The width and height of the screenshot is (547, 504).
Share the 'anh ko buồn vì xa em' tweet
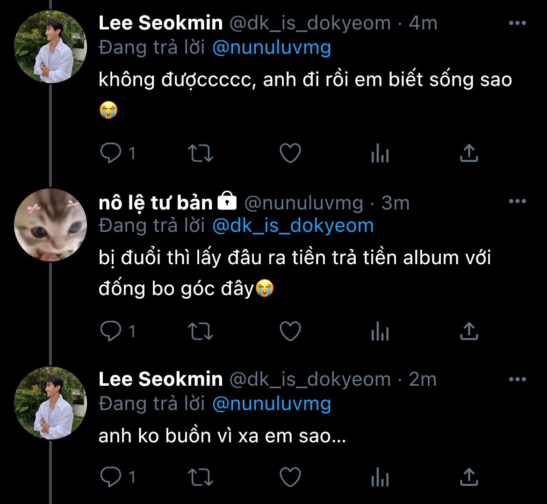pos(469,477)
